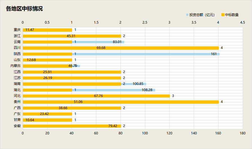Select the 100.85 data label for 湖南
This screenshot has height=149, width=252.
[138, 84]
